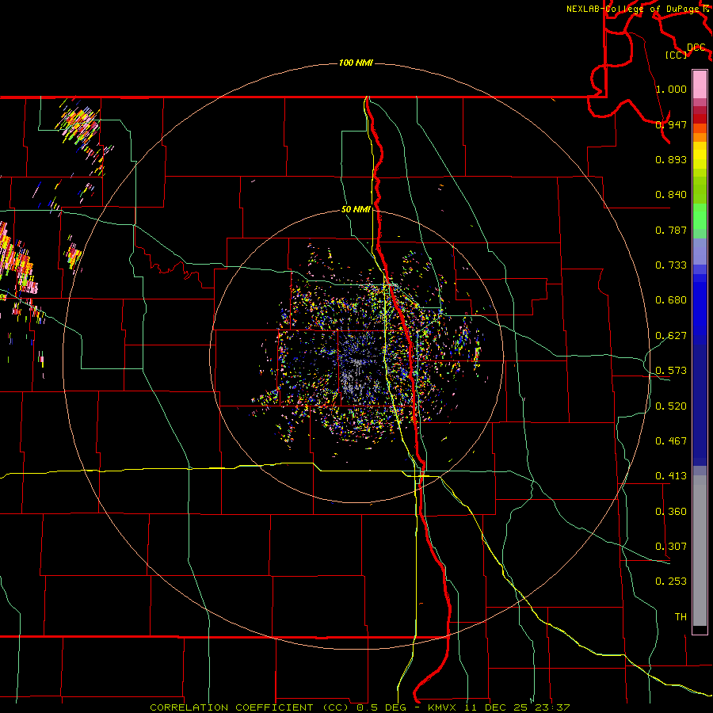The width and height of the screenshot is (713, 713).
Task: Select the 0.253 scale value
Action: click(x=671, y=581)
